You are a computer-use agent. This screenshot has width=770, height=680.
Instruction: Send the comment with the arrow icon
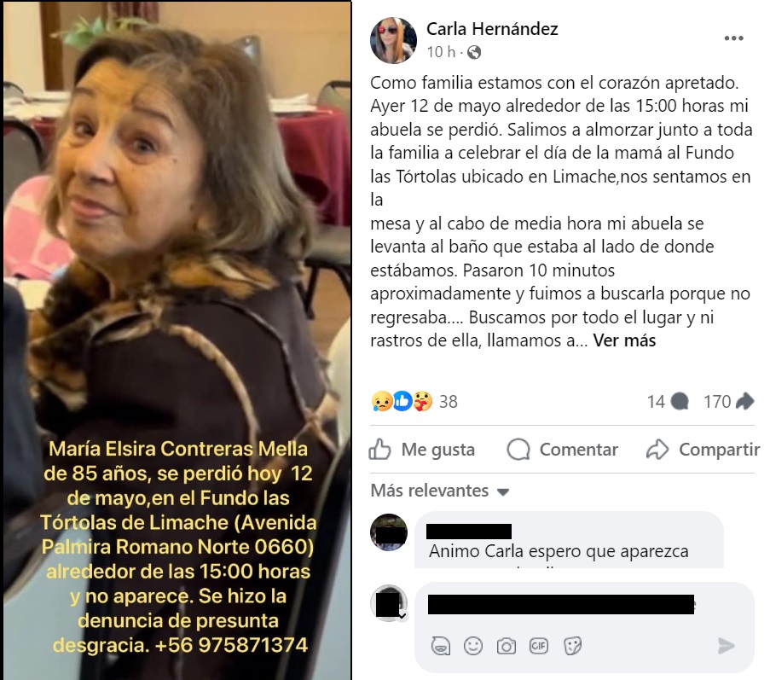(x=726, y=646)
